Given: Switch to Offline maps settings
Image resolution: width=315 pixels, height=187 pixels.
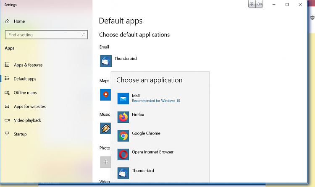Looking at the screenshot, I should 25,93.
